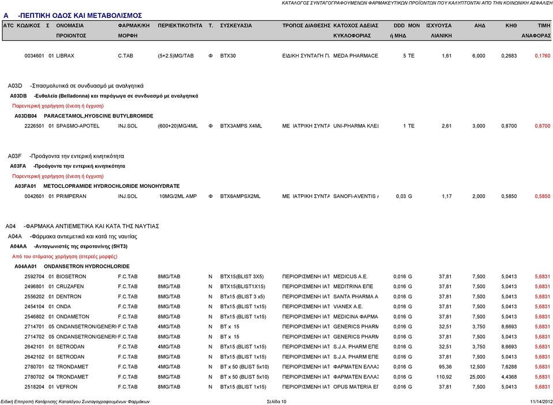
Task: Click the DENTRON product name
Action: [x=69, y=297]
